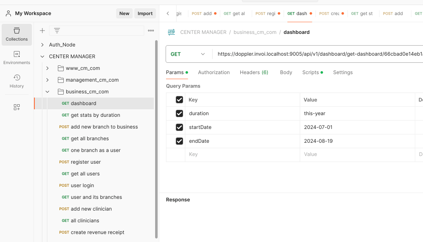Uncheck the endDate query parameter
The image size is (423, 242).
click(x=179, y=141)
